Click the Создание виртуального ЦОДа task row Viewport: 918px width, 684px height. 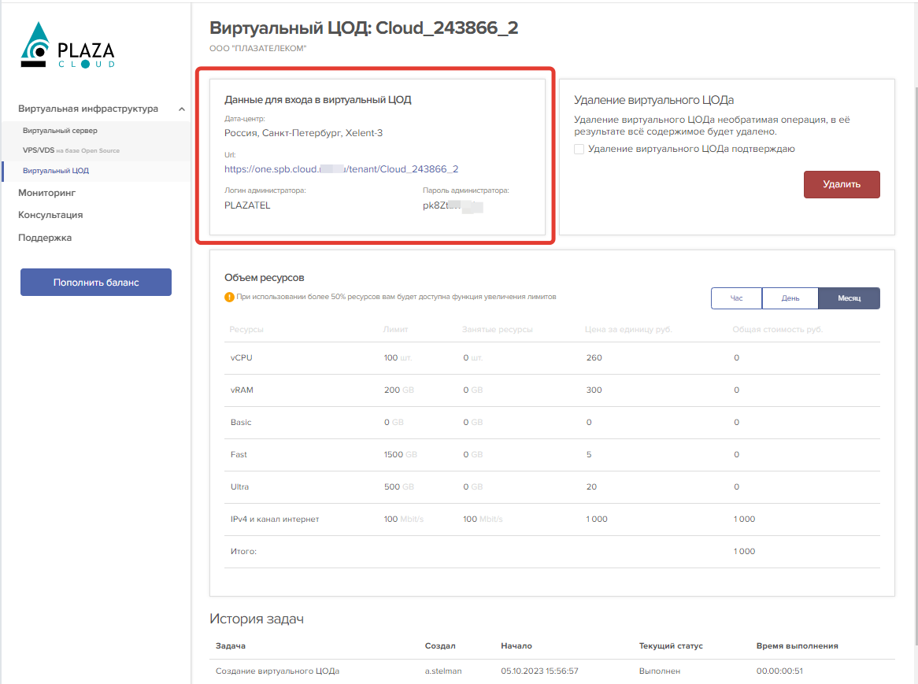(277, 671)
